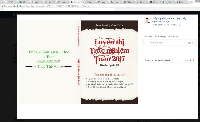Open the emoji picker in comment box
This screenshot has width=200, height=122.
(x=193, y=43)
